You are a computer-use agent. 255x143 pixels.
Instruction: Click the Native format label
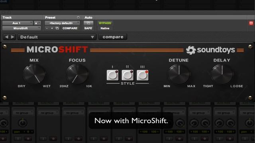coord(105,28)
